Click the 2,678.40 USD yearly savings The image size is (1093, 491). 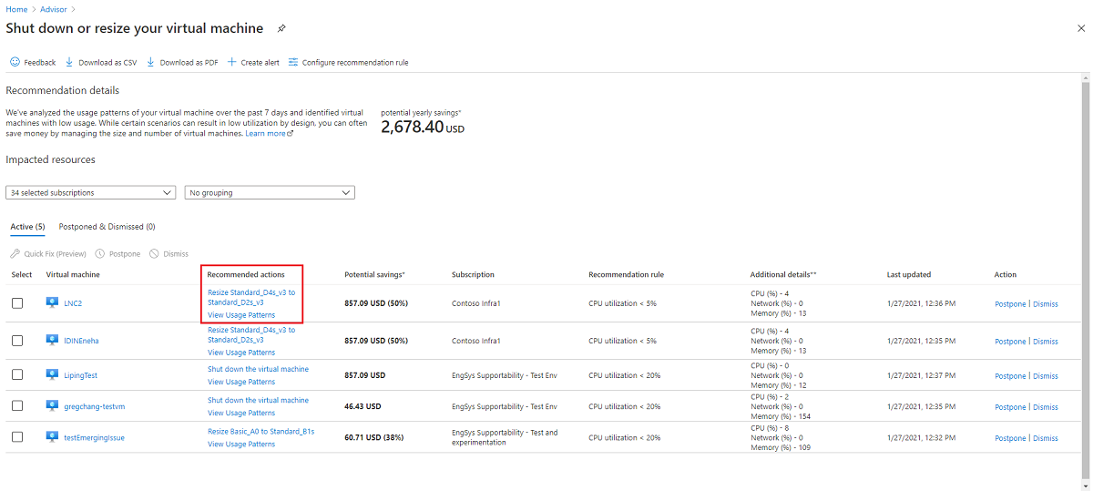tap(423, 128)
